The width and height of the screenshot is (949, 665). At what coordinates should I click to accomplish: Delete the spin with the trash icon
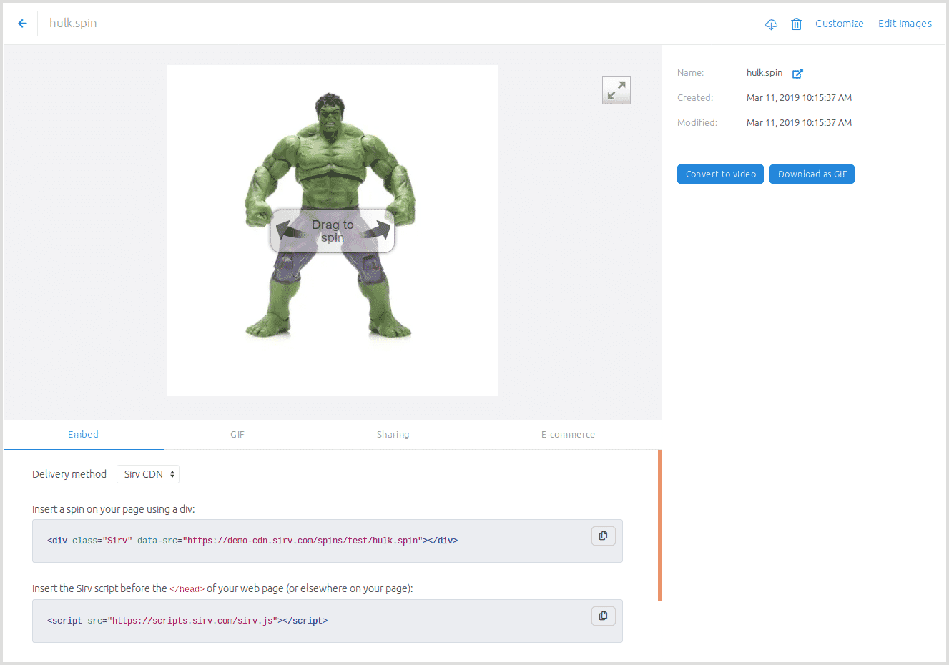796,24
